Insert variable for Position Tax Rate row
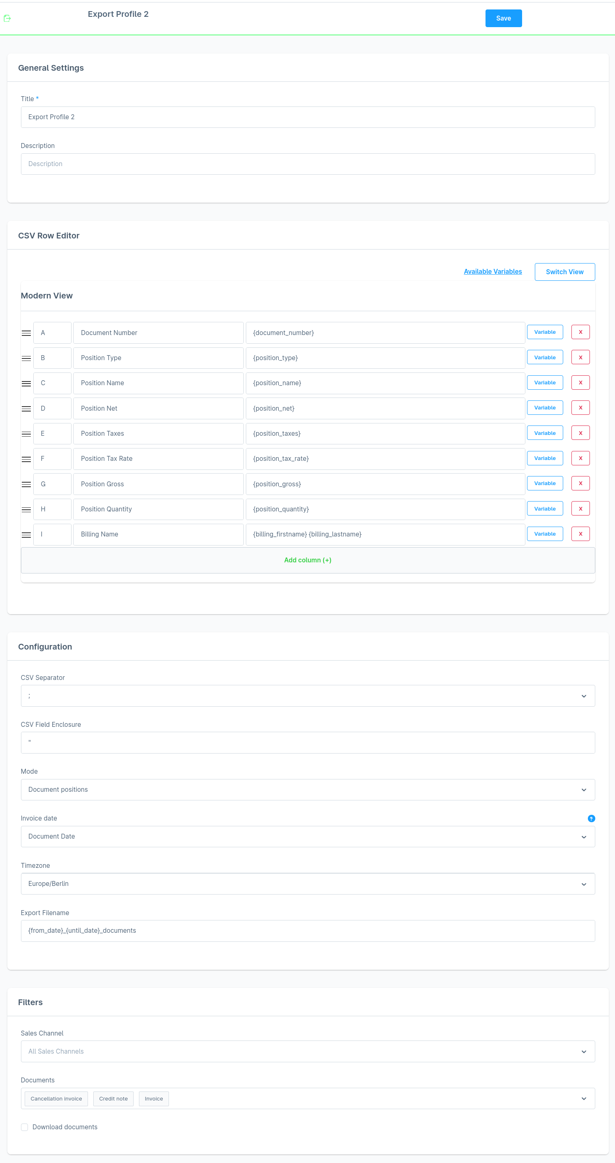Screen dimensions: 615x1163 point(545,458)
